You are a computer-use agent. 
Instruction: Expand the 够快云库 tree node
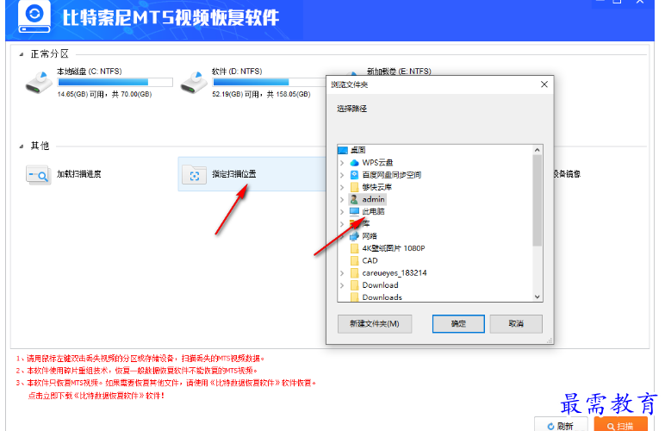coord(342,187)
